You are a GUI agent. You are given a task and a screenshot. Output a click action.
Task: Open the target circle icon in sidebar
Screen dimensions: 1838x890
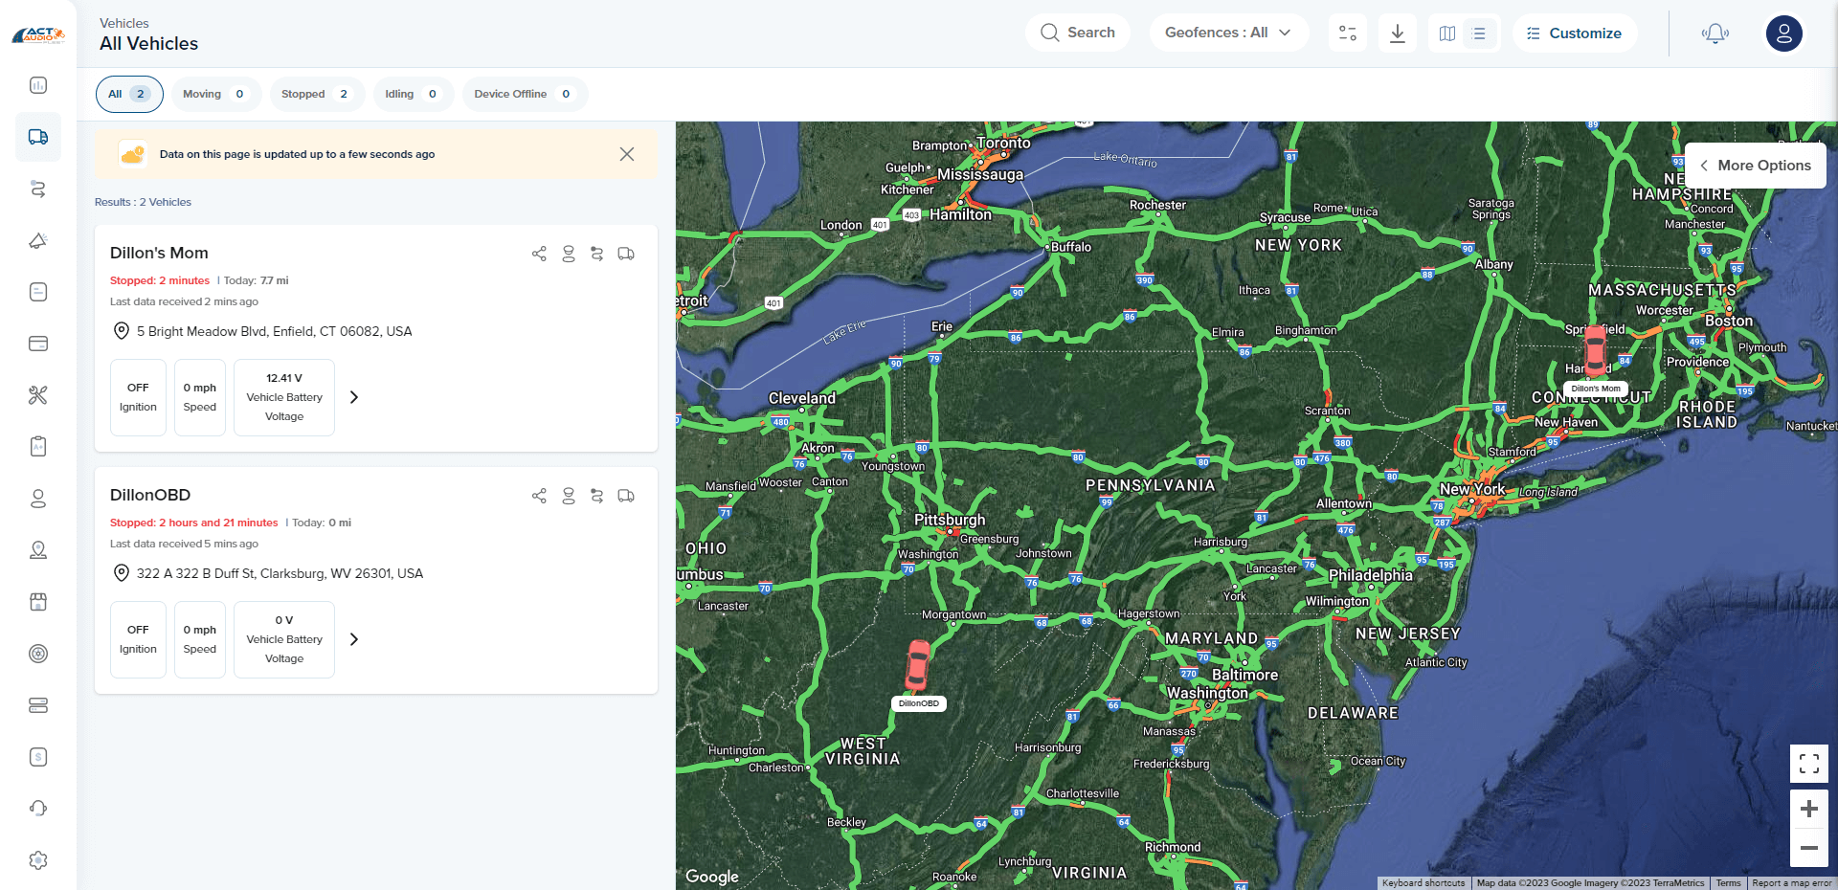(x=38, y=654)
